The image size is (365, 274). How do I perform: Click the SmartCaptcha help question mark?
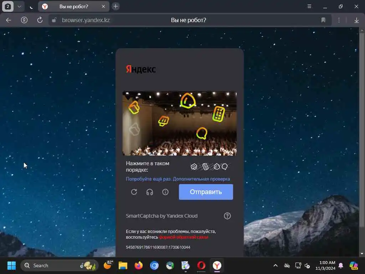pos(227,216)
